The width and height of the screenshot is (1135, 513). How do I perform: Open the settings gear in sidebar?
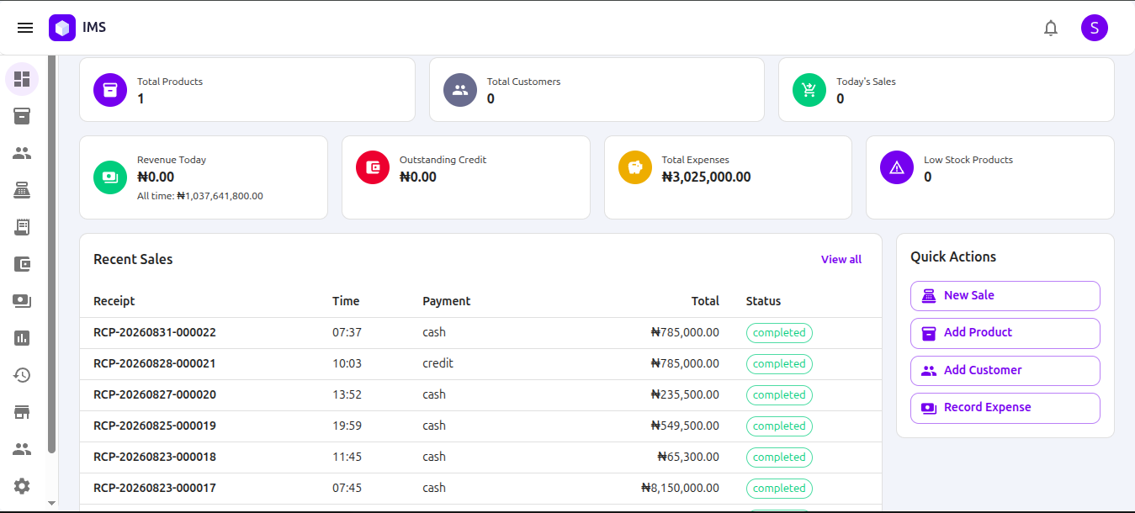(x=22, y=486)
